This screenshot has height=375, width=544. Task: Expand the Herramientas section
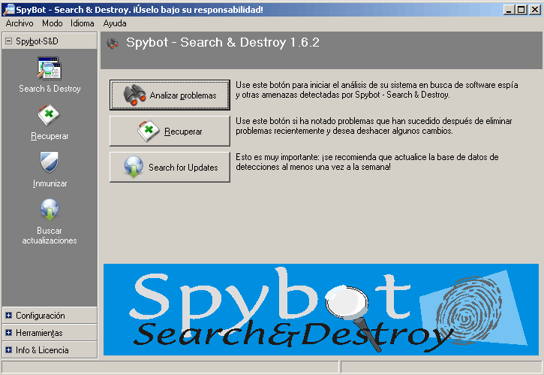[x=8, y=333]
